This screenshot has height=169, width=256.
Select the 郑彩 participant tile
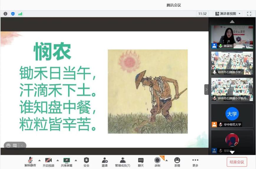232,142
